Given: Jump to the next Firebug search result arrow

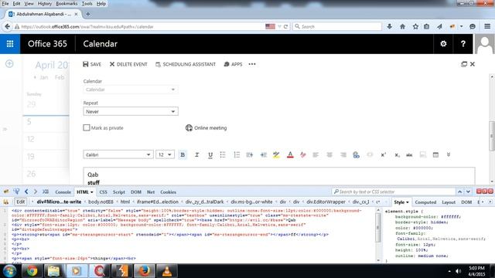Looking at the screenshot, I should tap(468, 192).
